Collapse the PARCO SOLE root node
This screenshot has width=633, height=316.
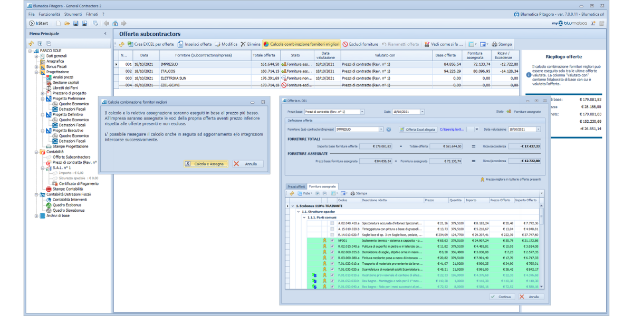pos(30,51)
